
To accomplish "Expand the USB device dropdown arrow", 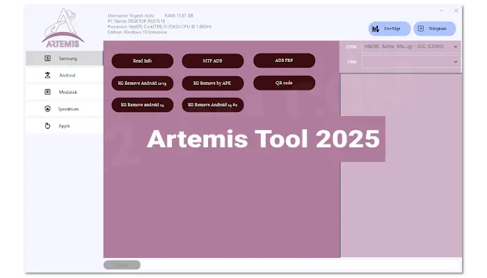I will (x=455, y=62).
